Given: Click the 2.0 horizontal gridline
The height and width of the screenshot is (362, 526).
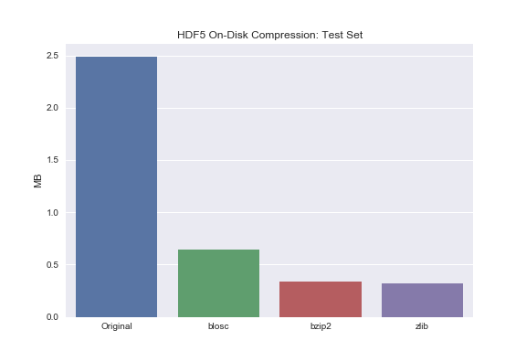Looking at the screenshot, I should (315, 108).
